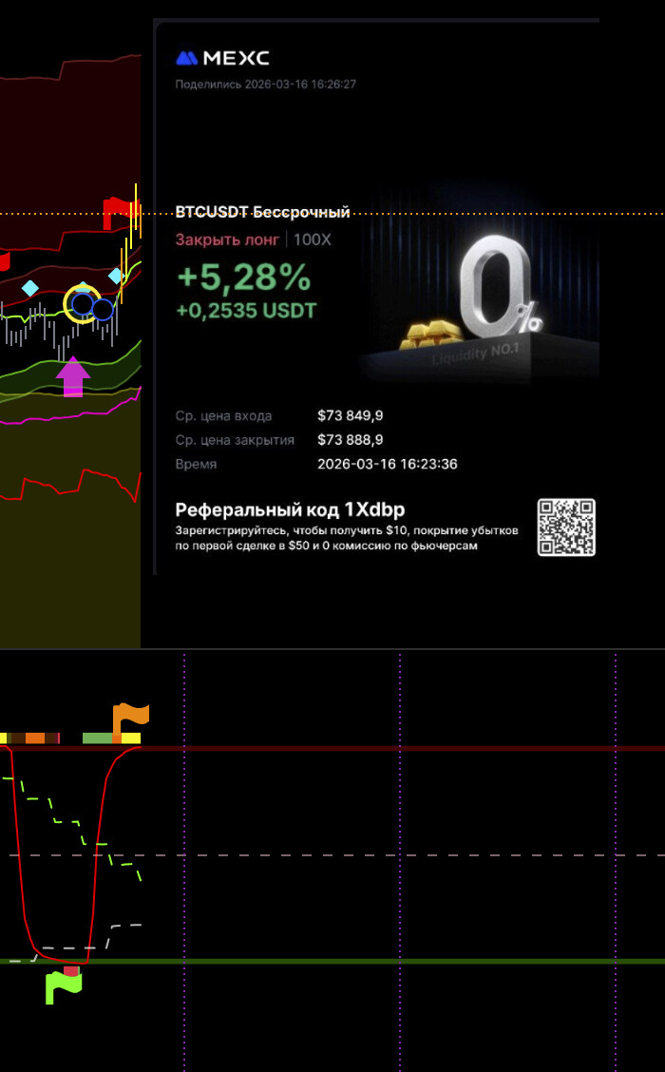Click the 100X leverage label
This screenshot has height=1072, width=665.
313,239
